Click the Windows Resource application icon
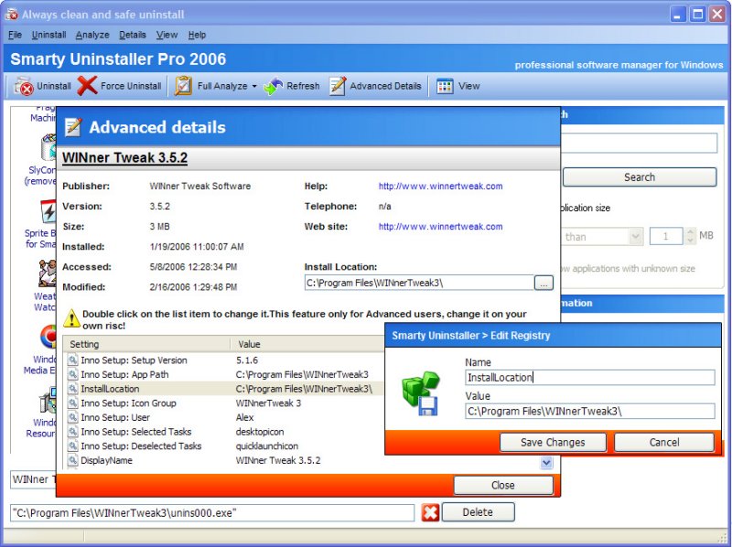The width and height of the screenshot is (732, 547). (x=48, y=401)
